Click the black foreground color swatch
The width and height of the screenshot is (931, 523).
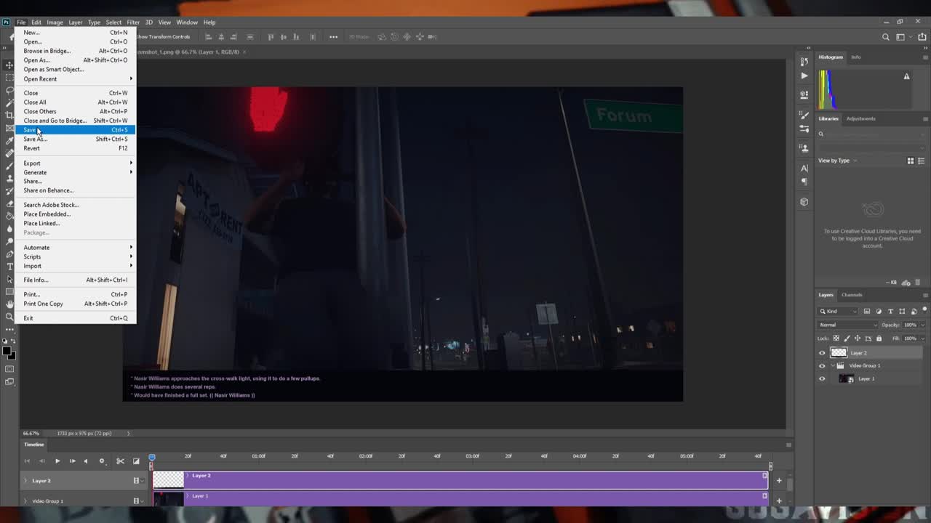tap(7, 349)
